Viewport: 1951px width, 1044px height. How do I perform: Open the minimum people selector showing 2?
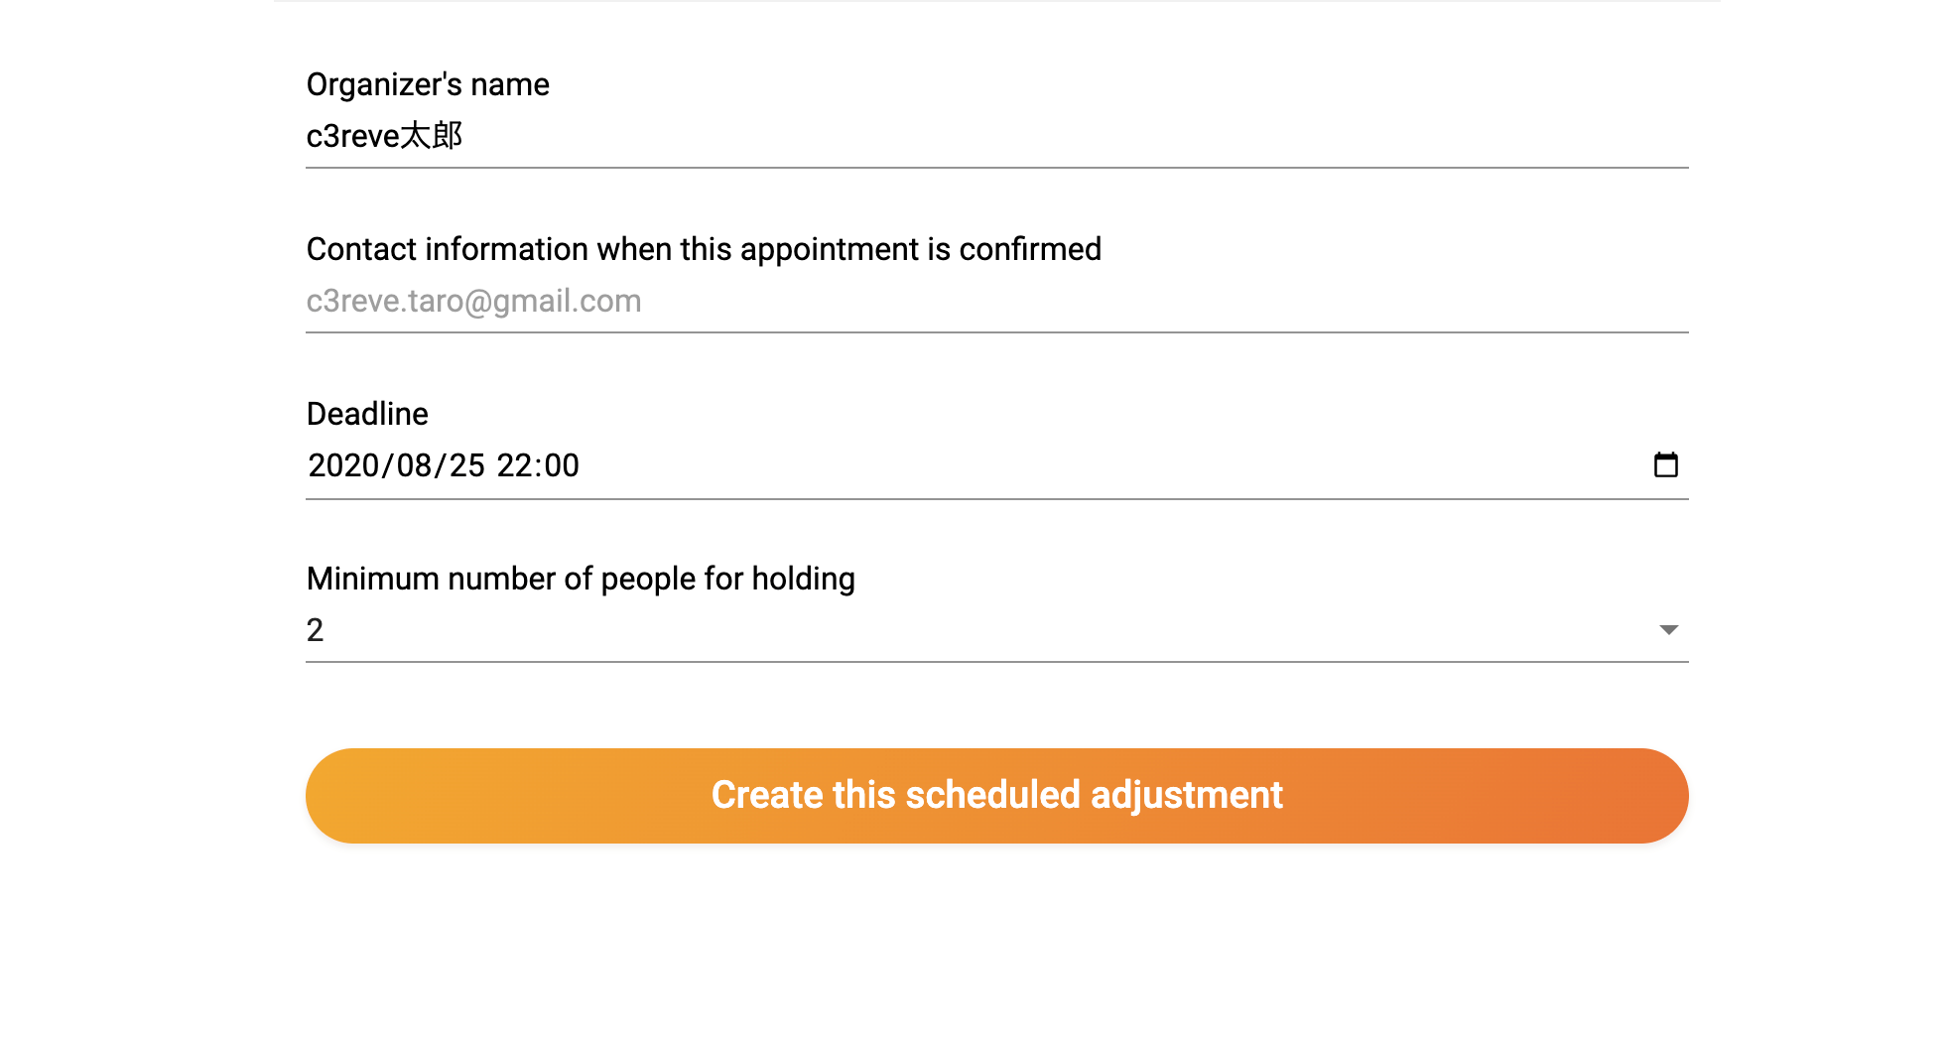pyautogui.click(x=316, y=630)
